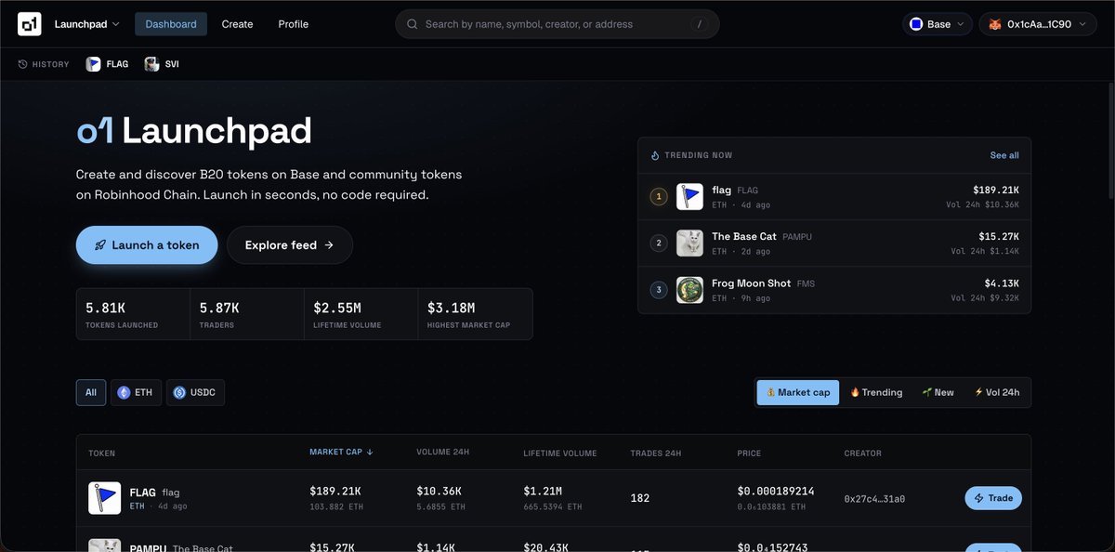Click the arrow icon on Explore feed
This screenshot has height=552, width=1115.
click(328, 245)
